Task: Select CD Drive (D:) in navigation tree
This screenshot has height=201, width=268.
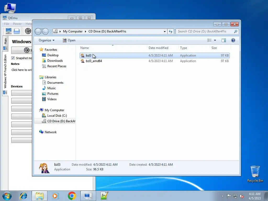Action: [x=55, y=121]
